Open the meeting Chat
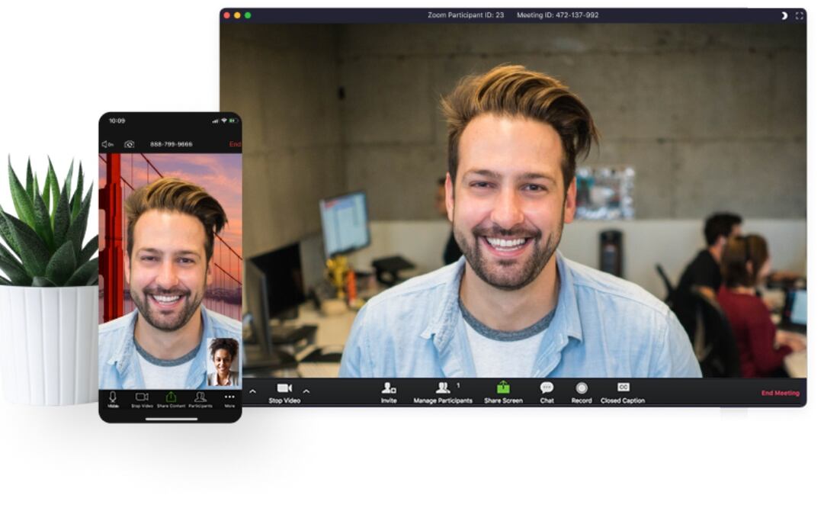The height and width of the screenshot is (508, 824). [546, 387]
